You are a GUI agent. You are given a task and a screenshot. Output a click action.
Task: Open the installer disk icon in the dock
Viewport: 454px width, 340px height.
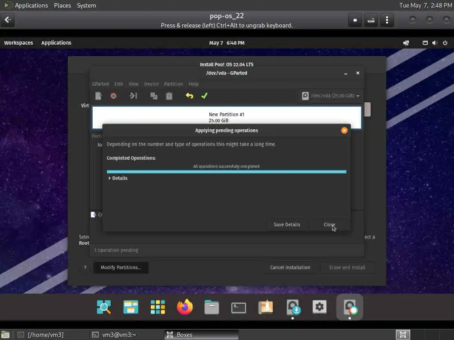(x=293, y=307)
